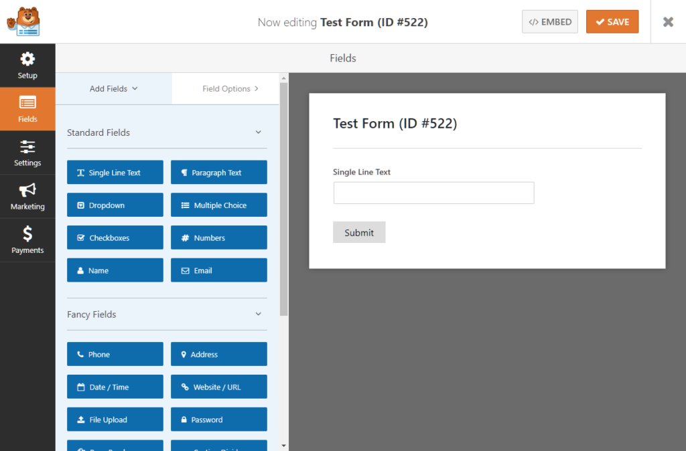Click the WPForms bear logo
Image resolution: width=686 pixels, height=451 pixels.
coord(24,20)
